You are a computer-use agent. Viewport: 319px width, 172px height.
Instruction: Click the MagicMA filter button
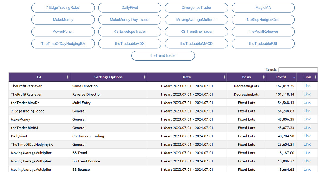coord(263,8)
